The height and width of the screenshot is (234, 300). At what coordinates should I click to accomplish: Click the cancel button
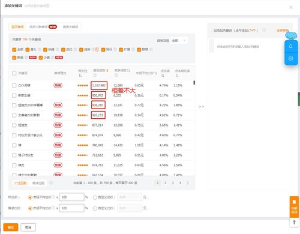pos(28,227)
